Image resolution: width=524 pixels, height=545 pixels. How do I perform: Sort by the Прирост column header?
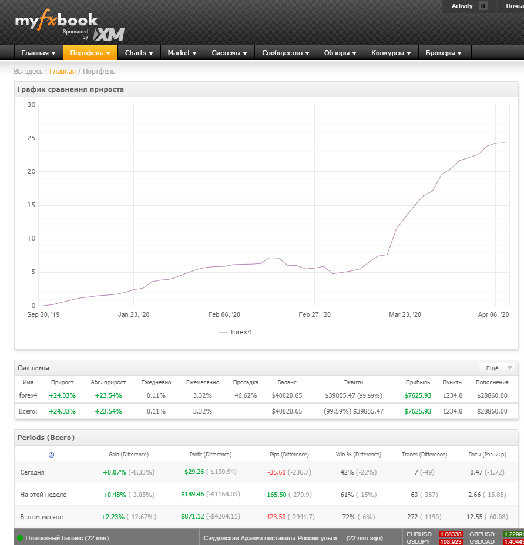click(x=62, y=382)
